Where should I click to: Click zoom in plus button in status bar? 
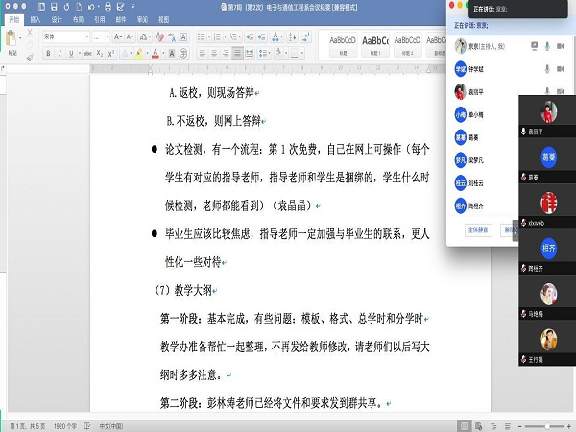click(569, 426)
